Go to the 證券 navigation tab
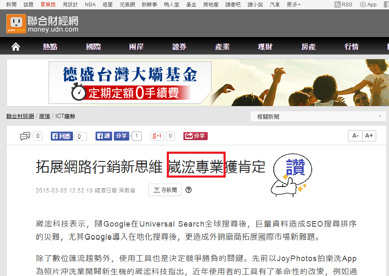The image size is (389, 276). pyautogui.click(x=180, y=47)
